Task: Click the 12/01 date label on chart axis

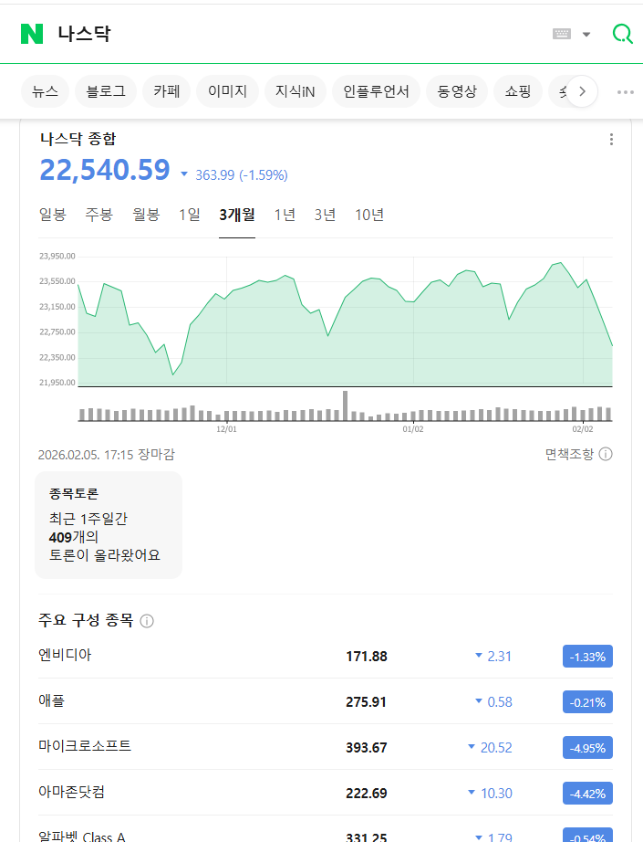Action: 226,429
